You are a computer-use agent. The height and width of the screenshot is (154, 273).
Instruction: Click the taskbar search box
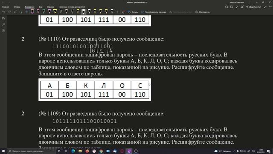point(31,151)
